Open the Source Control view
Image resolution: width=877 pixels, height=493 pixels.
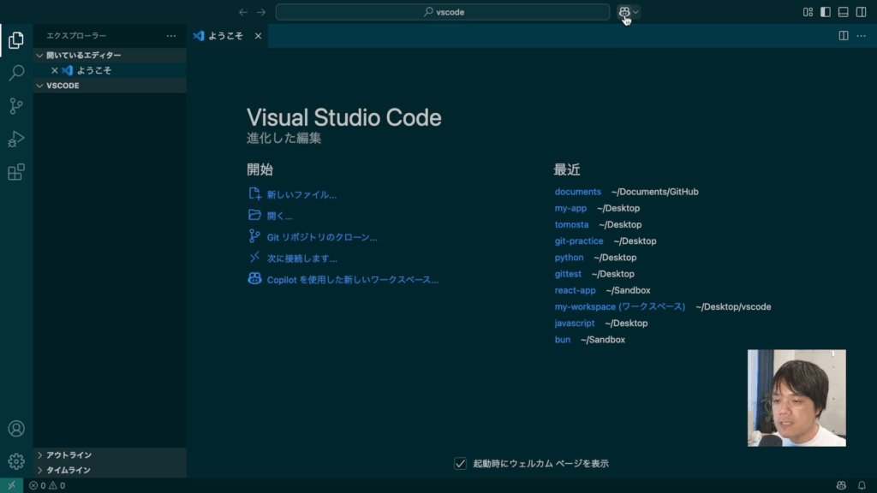tap(16, 106)
